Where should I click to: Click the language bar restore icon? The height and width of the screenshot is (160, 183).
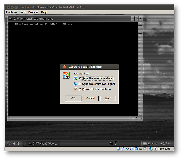coord(116,142)
